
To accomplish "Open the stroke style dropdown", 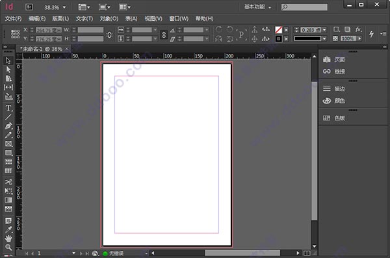I will pos(324,38).
